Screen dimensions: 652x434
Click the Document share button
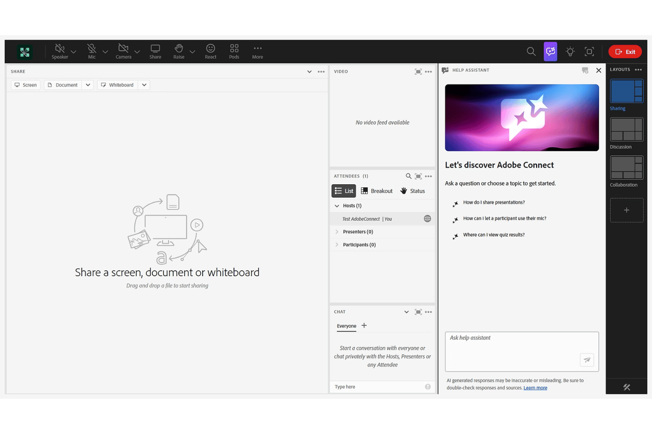point(63,85)
